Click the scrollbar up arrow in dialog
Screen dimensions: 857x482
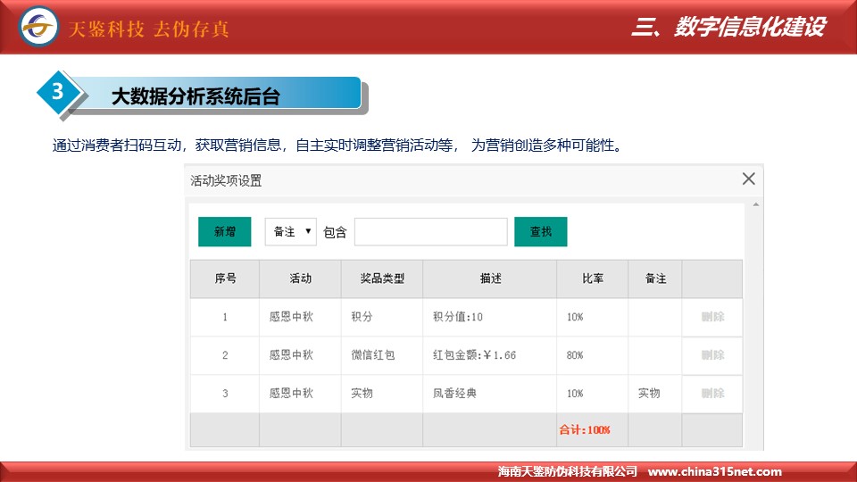coord(757,205)
